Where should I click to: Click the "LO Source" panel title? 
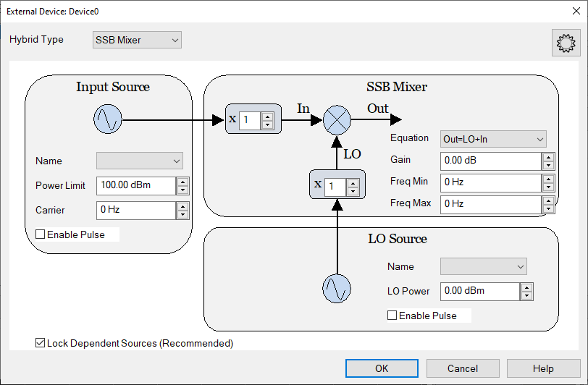[x=398, y=239]
